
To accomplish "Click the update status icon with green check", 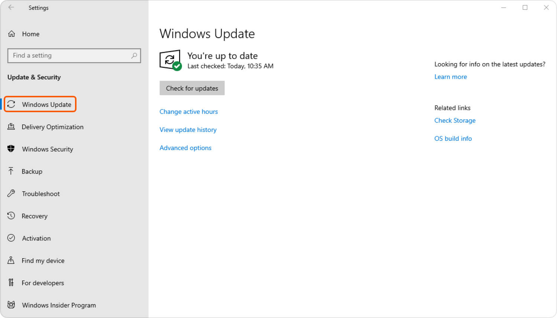I will (170, 60).
